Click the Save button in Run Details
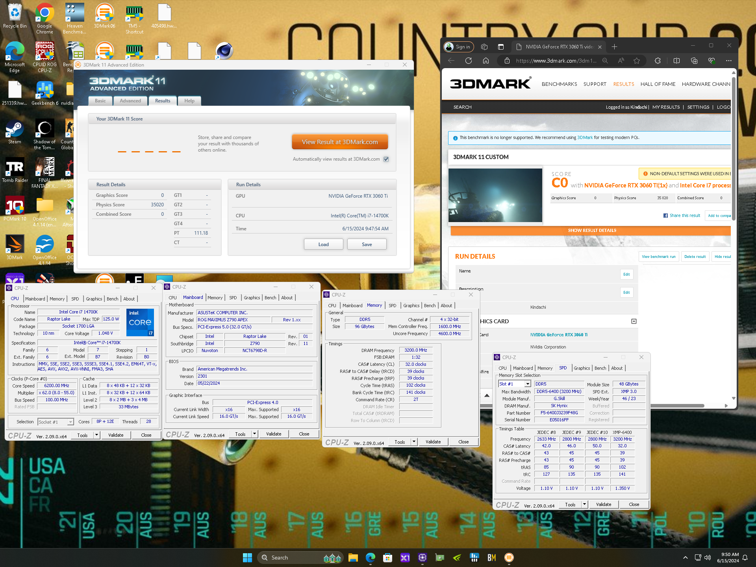Viewport: 756px width, 567px height. 367,245
